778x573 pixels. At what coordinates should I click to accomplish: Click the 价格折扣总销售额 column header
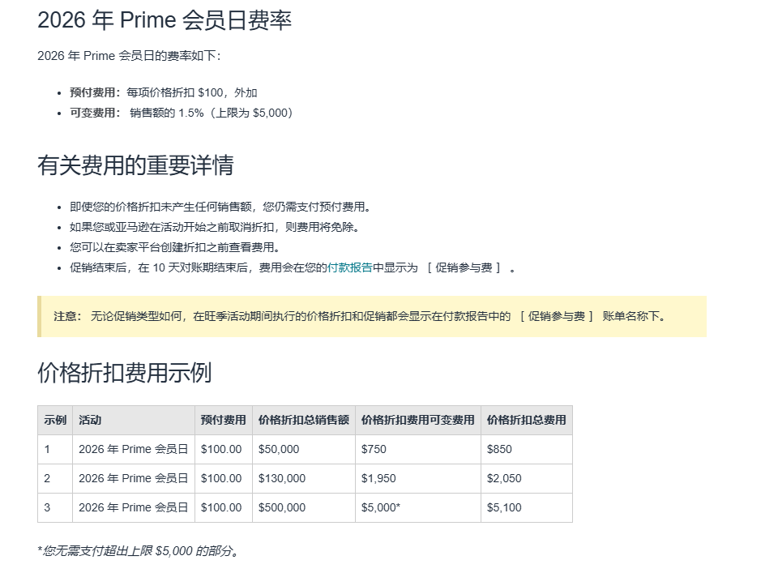tap(303, 420)
